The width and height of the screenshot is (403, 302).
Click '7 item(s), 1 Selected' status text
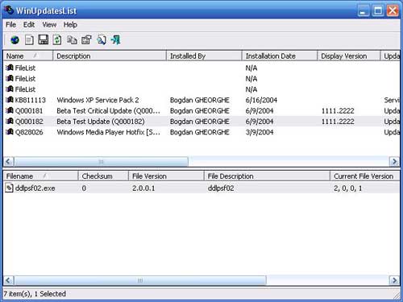point(35,294)
